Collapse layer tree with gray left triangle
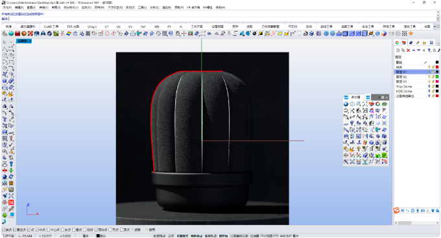This screenshot has width=441, height=238. tap(424, 50)
